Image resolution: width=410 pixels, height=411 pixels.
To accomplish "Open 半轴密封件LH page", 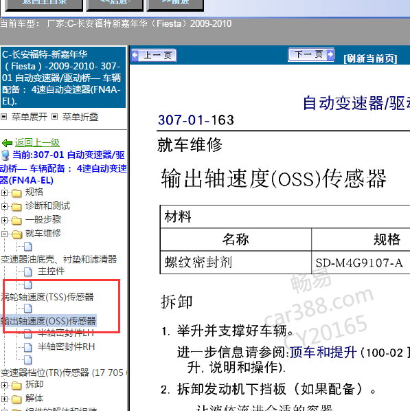I will [x=66, y=333].
